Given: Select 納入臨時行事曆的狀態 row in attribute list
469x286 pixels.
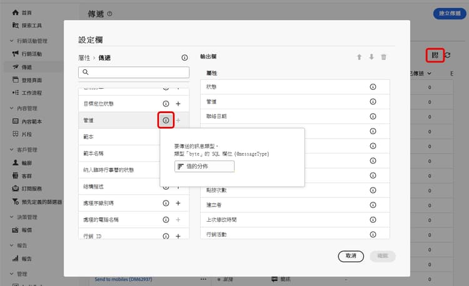Looking at the screenshot, I should [x=119, y=170].
